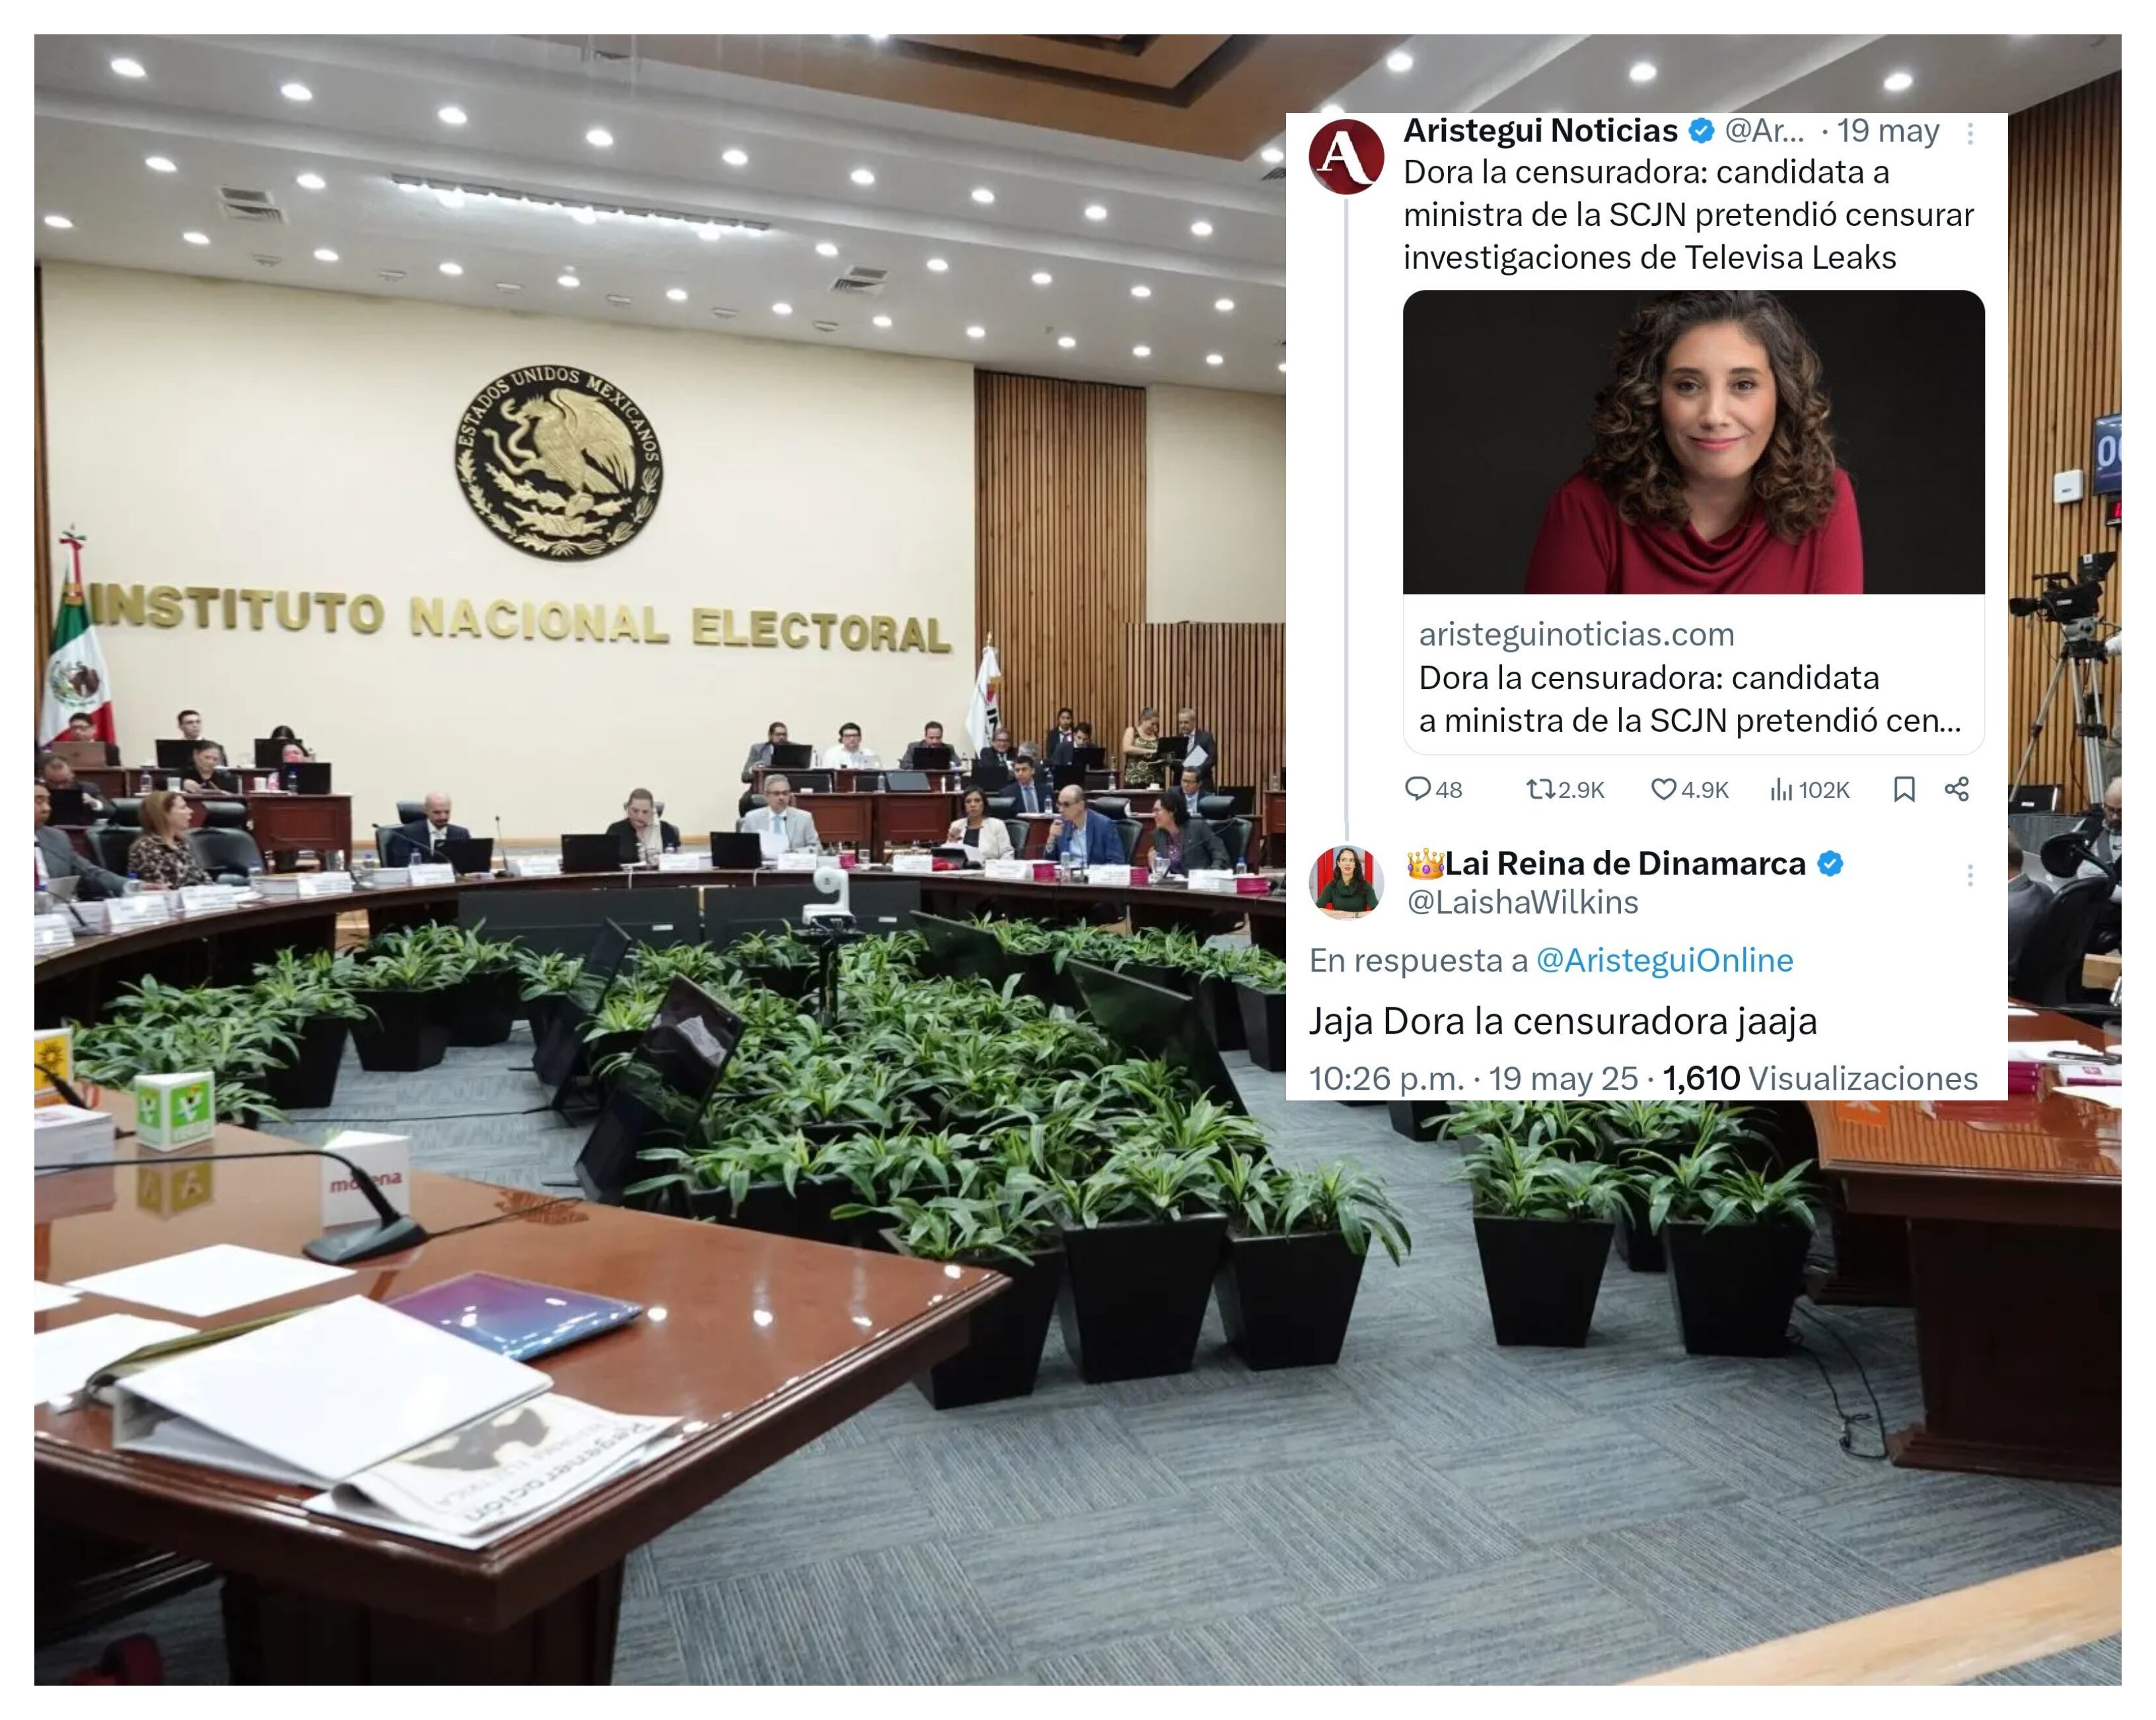Image resolution: width=2156 pixels, height=1720 pixels.
Task: Open three-dot menu on Aristegui tweet
Action: 1970,133
